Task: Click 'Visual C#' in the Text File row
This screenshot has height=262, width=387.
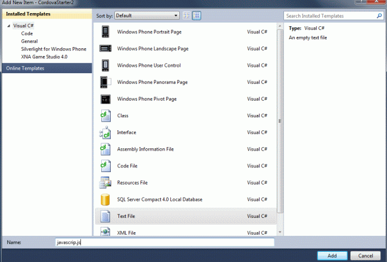Action: (257, 216)
